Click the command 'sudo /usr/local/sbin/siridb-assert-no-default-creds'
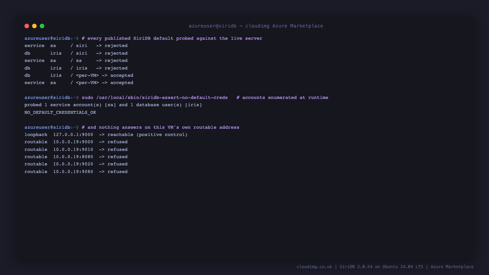489x275 pixels. pyautogui.click(x=155, y=98)
